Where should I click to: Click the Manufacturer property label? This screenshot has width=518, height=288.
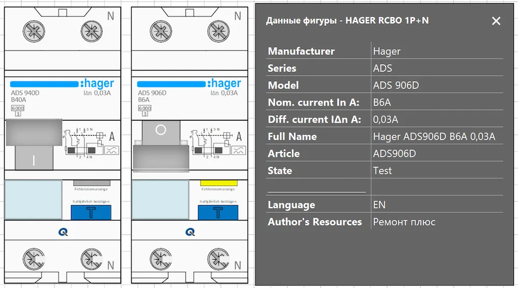[301, 51]
